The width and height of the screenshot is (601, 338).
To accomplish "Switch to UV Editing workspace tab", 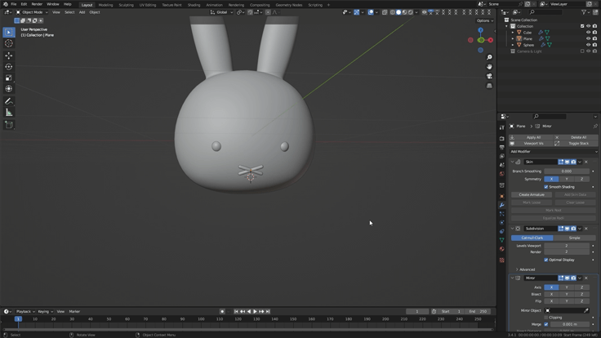I will [148, 5].
